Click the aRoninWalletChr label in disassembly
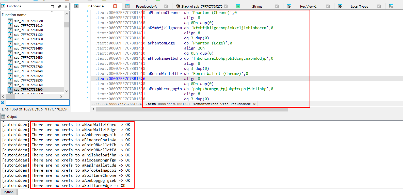 click(165, 74)
